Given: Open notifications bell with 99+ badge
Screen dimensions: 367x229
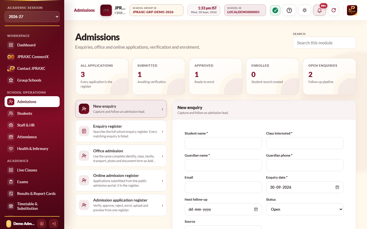Looking at the screenshot, I should pyautogui.click(x=319, y=10).
